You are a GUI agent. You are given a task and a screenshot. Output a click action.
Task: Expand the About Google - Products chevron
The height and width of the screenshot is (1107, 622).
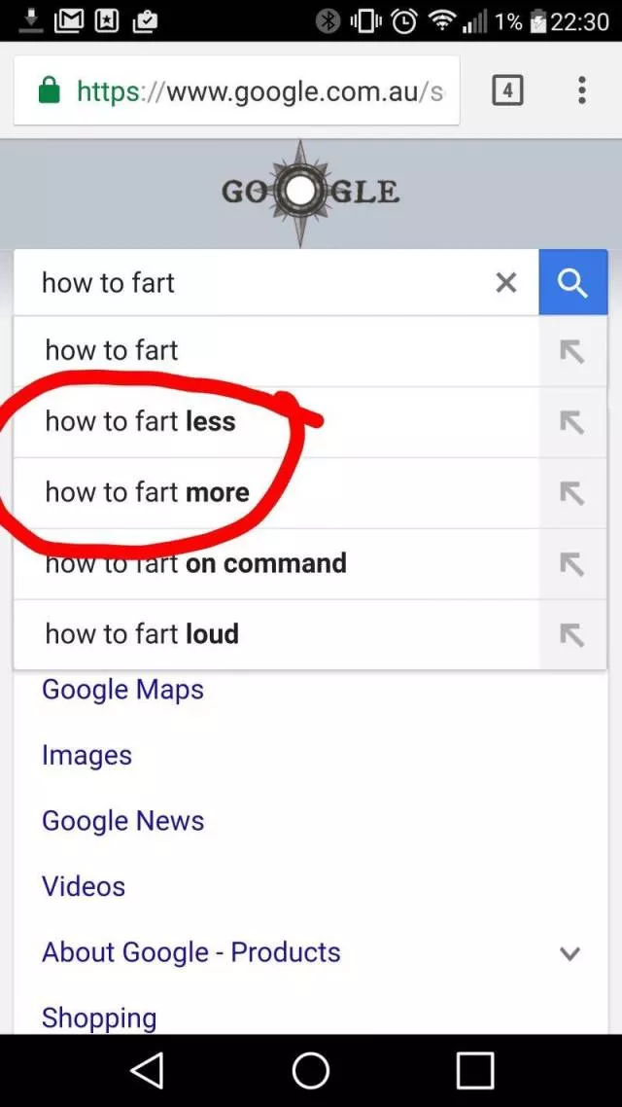tap(570, 953)
